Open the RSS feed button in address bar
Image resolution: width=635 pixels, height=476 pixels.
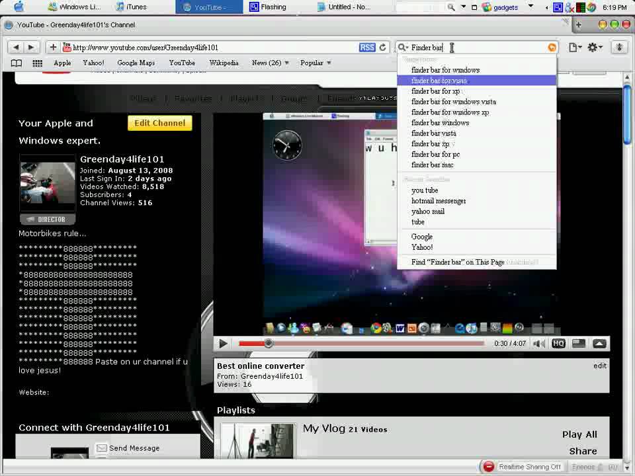tap(367, 48)
